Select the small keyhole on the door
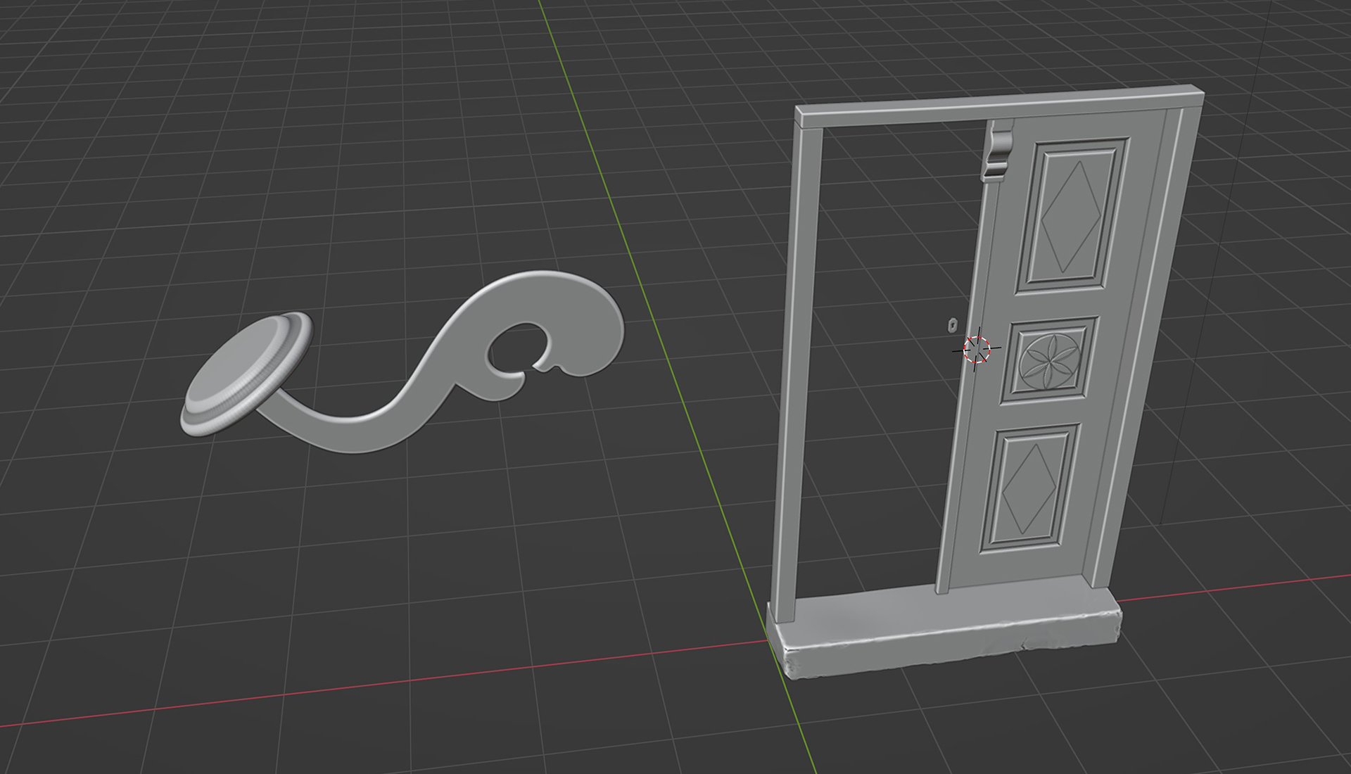Screen dimensions: 1351x774 coord(952,326)
